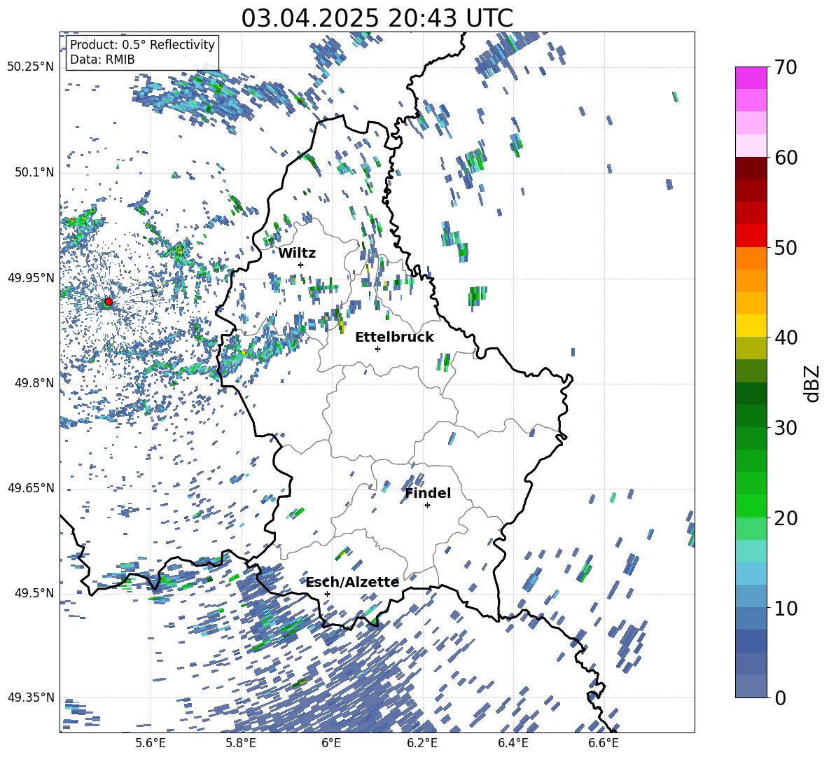829x757 pixels.
Task: Click the 50 tick on the colorbar
Action: [786, 247]
